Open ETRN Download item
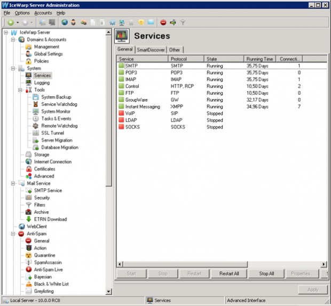This screenshot has height=306, width=331. pyautogui.click(x=51, y=219)
